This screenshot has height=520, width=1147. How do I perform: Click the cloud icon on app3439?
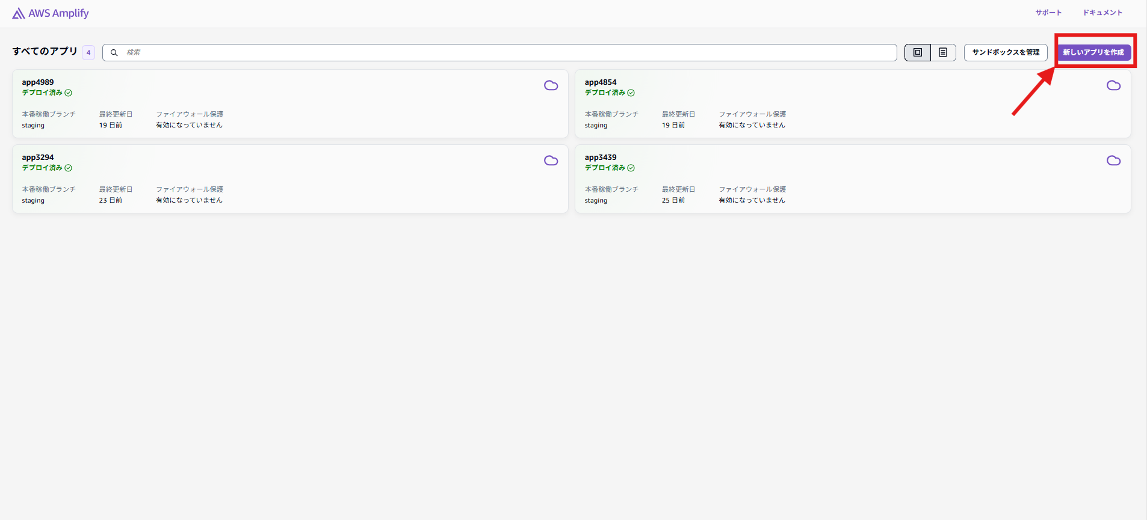(1113, 161)
